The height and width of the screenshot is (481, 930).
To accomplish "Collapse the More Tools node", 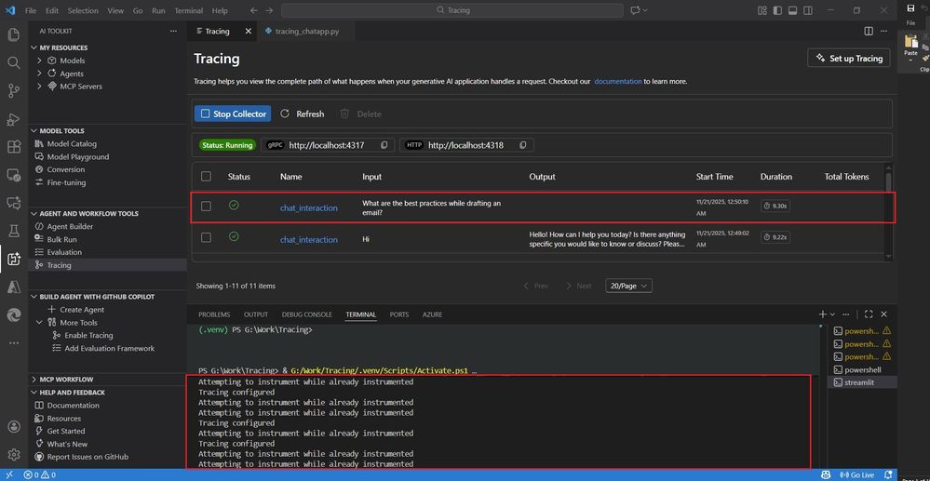I will (x=39, y=323).
